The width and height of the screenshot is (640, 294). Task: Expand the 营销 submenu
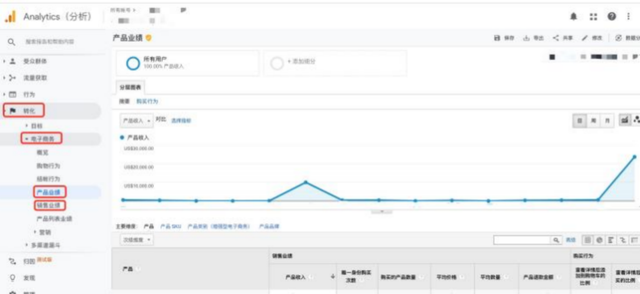(35, 232)
